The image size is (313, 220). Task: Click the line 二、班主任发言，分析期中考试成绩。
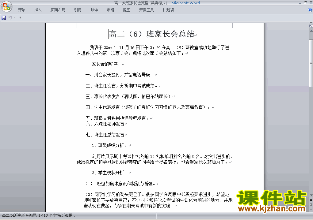point(122,86)
